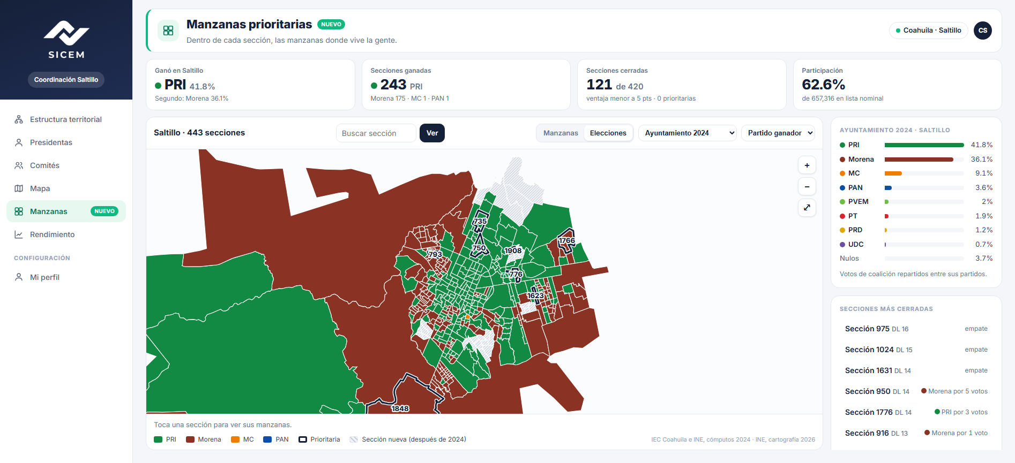Select section 1623 on the map
The height and width of the screenshot is (463, 1015).
pos(535,295)
